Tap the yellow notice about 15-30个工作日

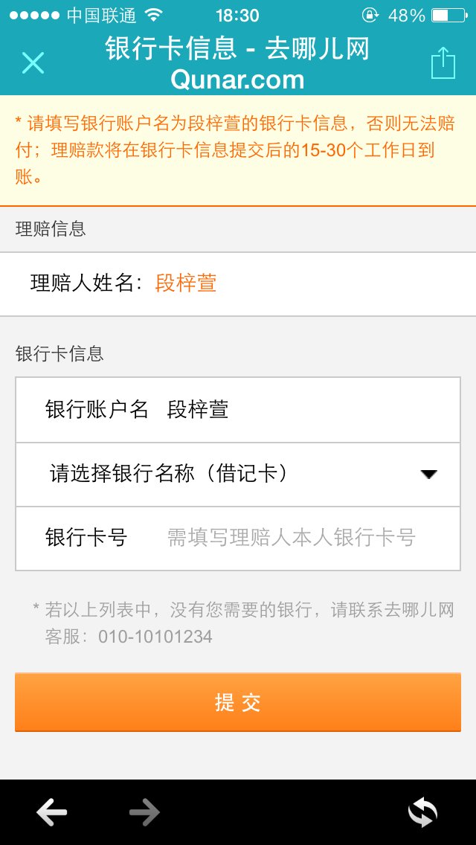coord(238,150)
